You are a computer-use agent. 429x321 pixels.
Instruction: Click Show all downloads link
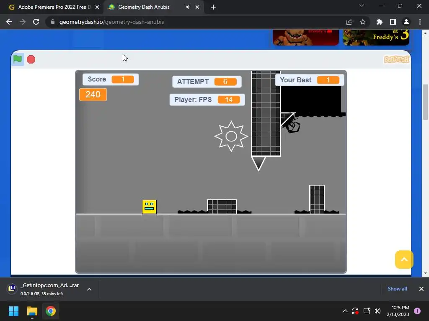point(397,289)
